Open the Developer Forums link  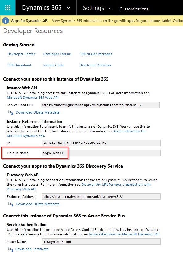pyautogui.click(x=57, y=54)
